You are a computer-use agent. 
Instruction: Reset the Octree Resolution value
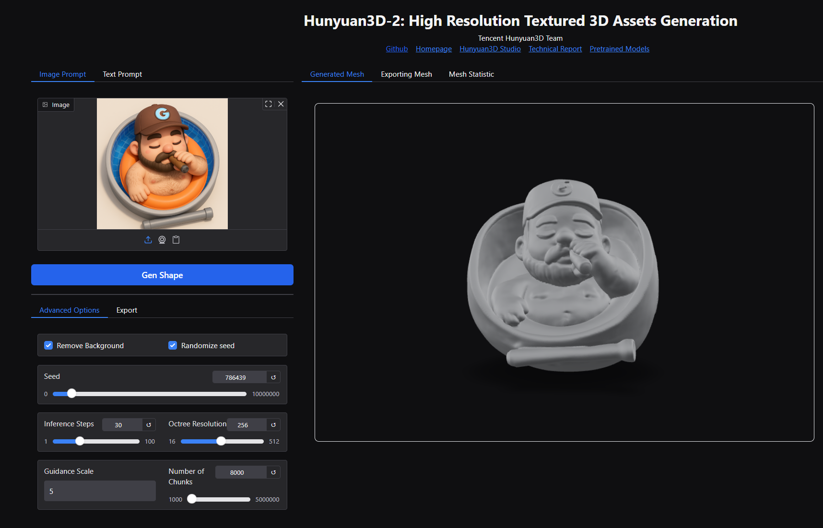click(x=273, y=425)
